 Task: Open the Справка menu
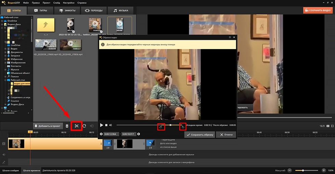[82, 3]
